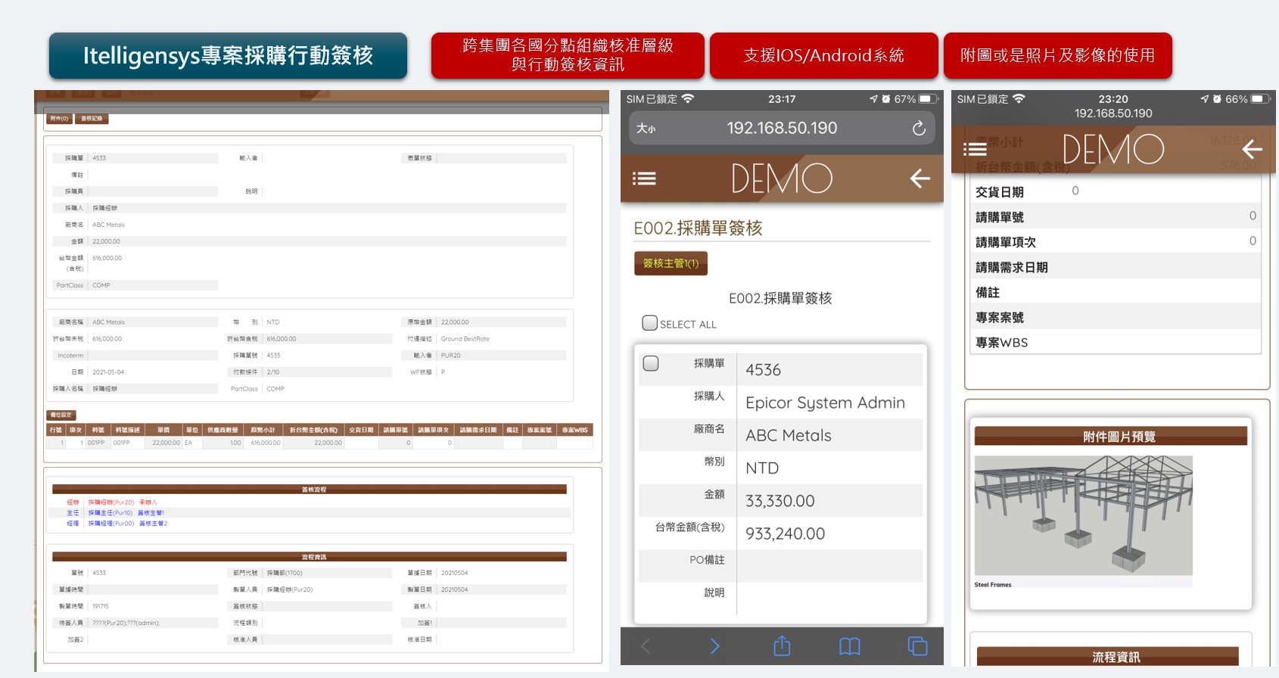Tick the SELECT ALL checkbox

pos(649,323)
